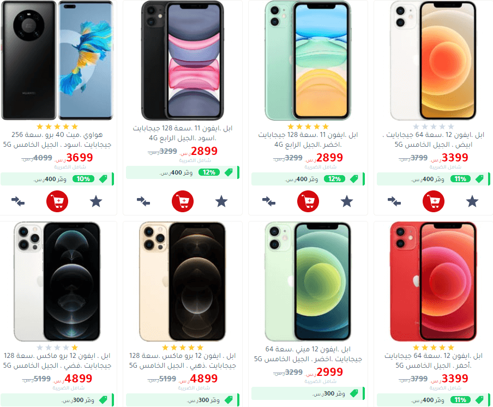The image size is (493, 407).
Task: Favorite the black iPhone 11 star
Action: pos(221,201)
